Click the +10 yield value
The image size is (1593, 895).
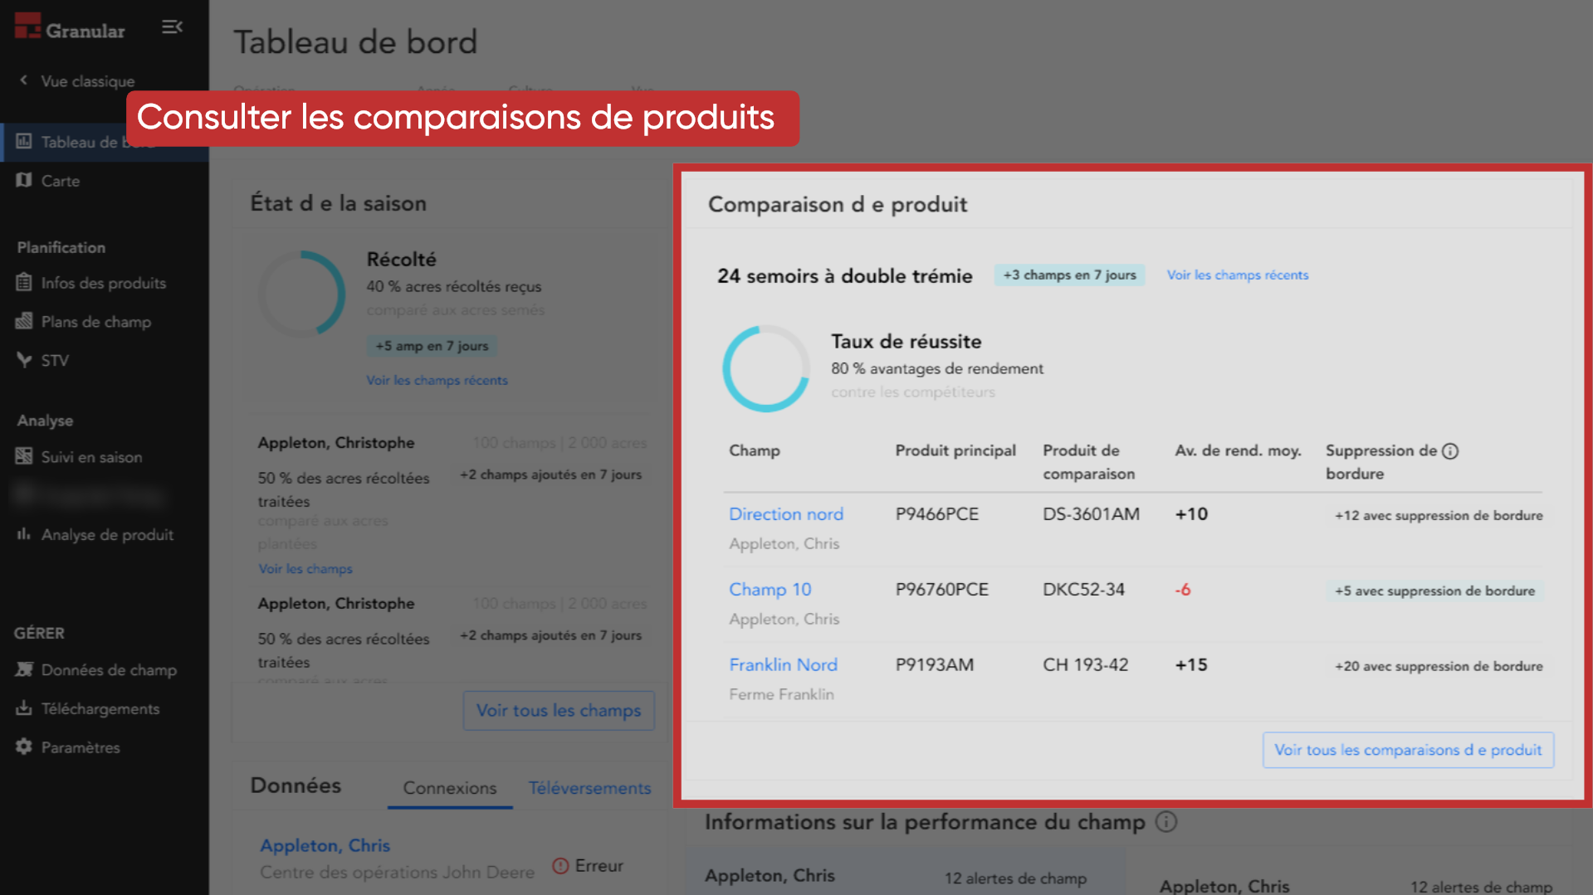[1191, 514]
